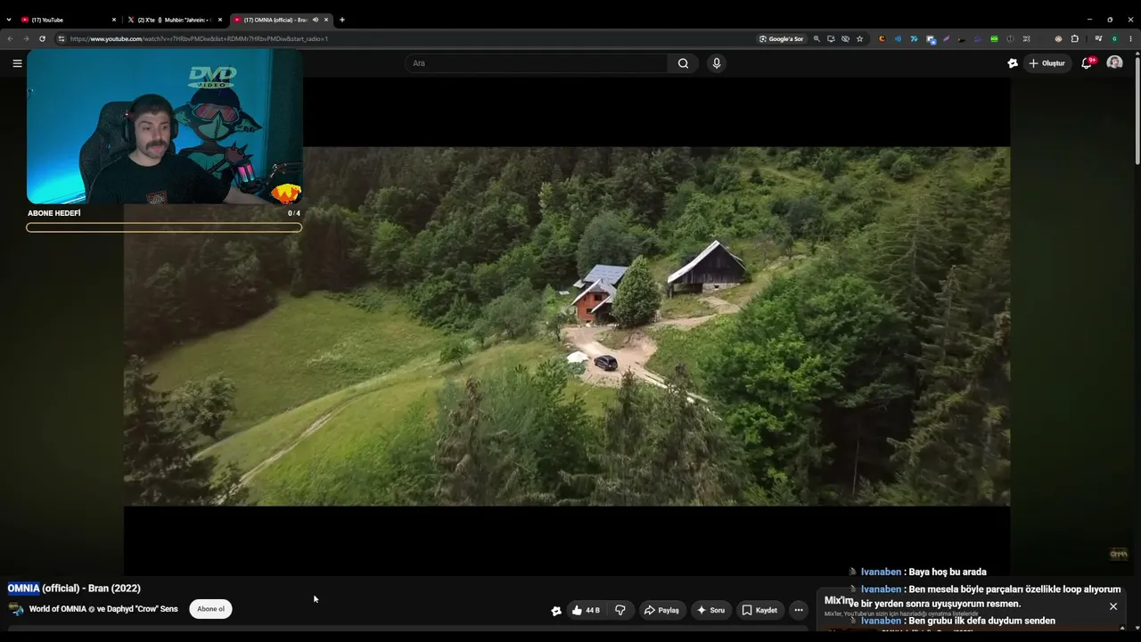Close the (17) YouTube tab
1141x642 pixels.
click(x=114, y=20)
